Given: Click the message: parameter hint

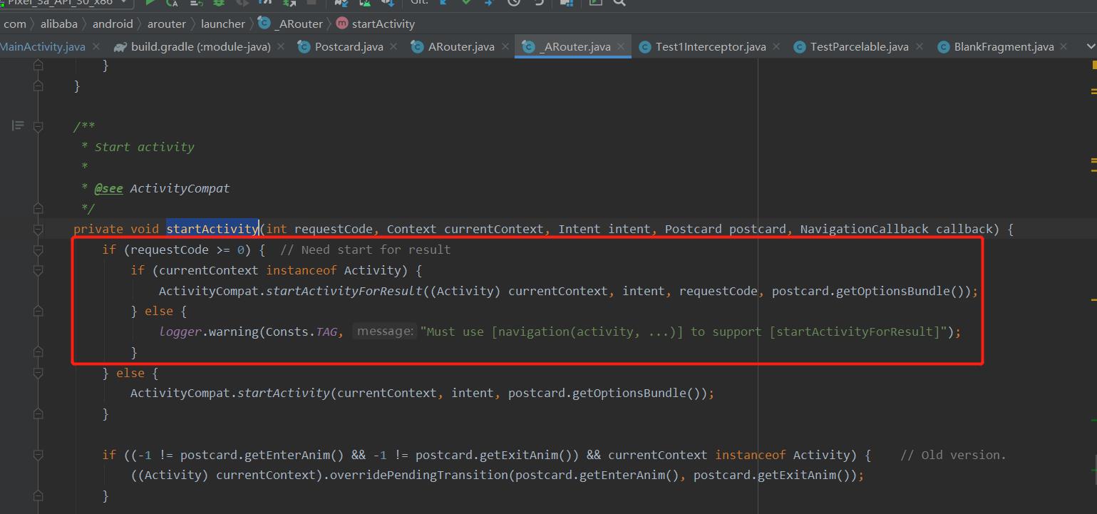Looking at the screenshot, I should 385,331.
